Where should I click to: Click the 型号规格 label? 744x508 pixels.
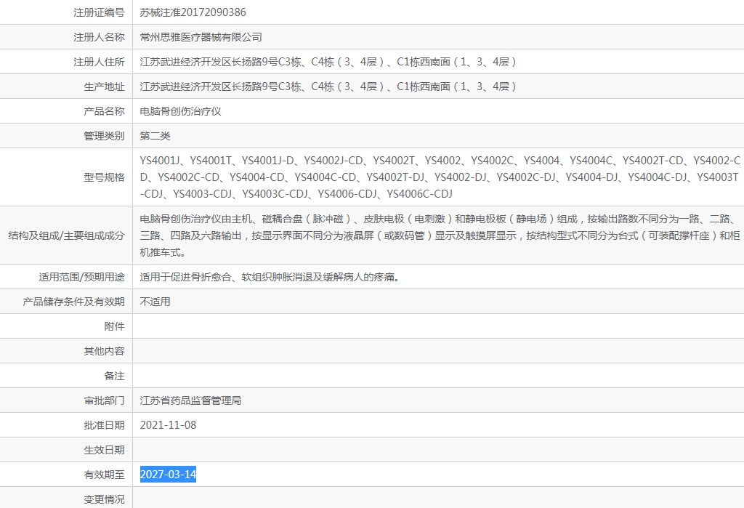click(x=104, y=177)
